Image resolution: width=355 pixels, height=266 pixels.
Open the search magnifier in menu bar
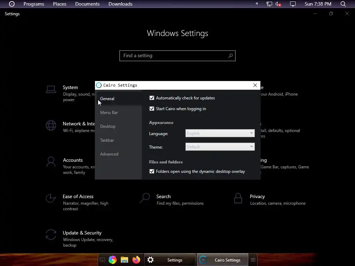[343, 4]
